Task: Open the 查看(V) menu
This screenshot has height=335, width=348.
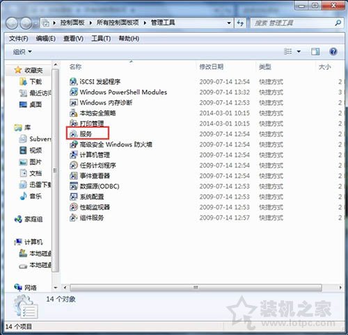Action: [74, 38]
